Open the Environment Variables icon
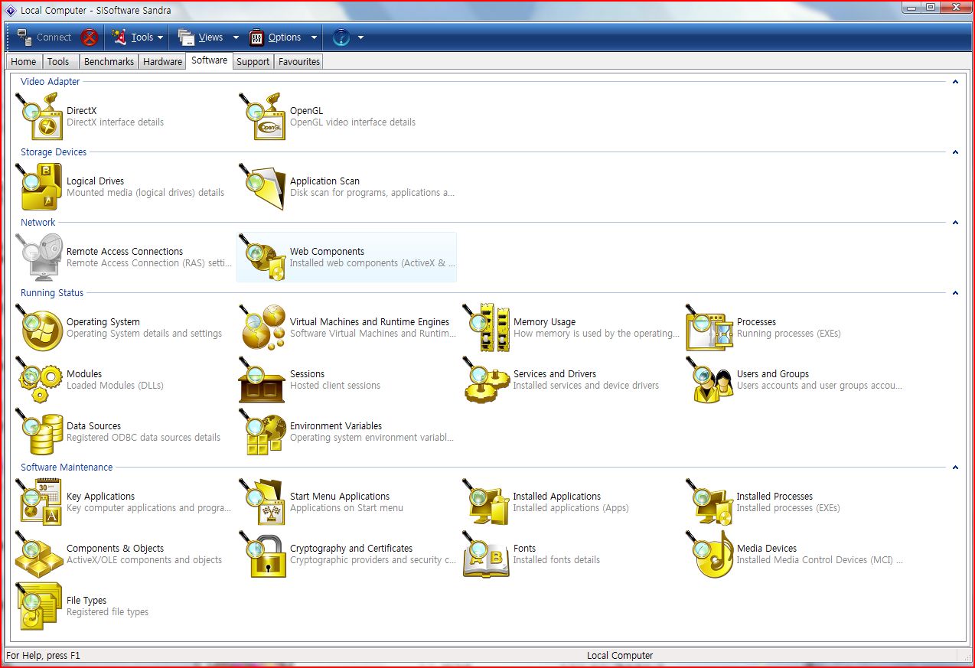The width and height of the screenshot is (975, 668). click(x=262, y=432)
